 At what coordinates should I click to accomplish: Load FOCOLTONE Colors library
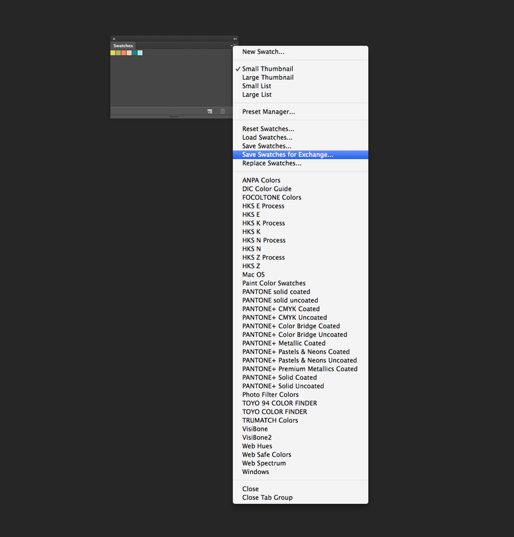[x=301, y=198]
